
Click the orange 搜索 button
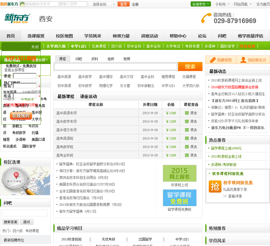(x=190, y=67)
